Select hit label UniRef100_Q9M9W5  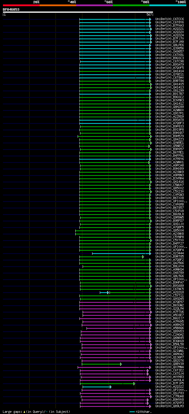click(x=170, y=218)
